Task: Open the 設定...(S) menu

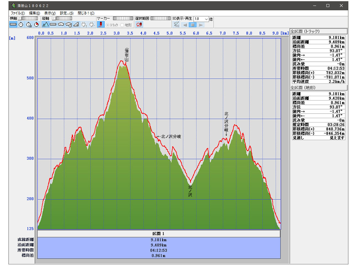Action: pos(66,13)
